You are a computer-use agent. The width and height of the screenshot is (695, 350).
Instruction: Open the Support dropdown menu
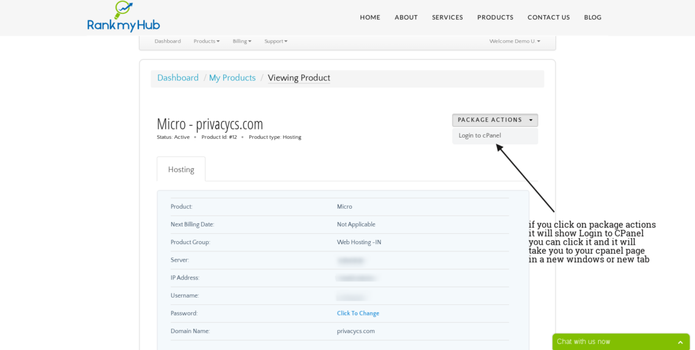point(276,41)
